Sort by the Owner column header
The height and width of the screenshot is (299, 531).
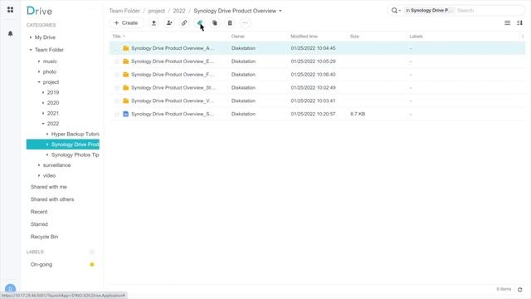pos(238,37)
